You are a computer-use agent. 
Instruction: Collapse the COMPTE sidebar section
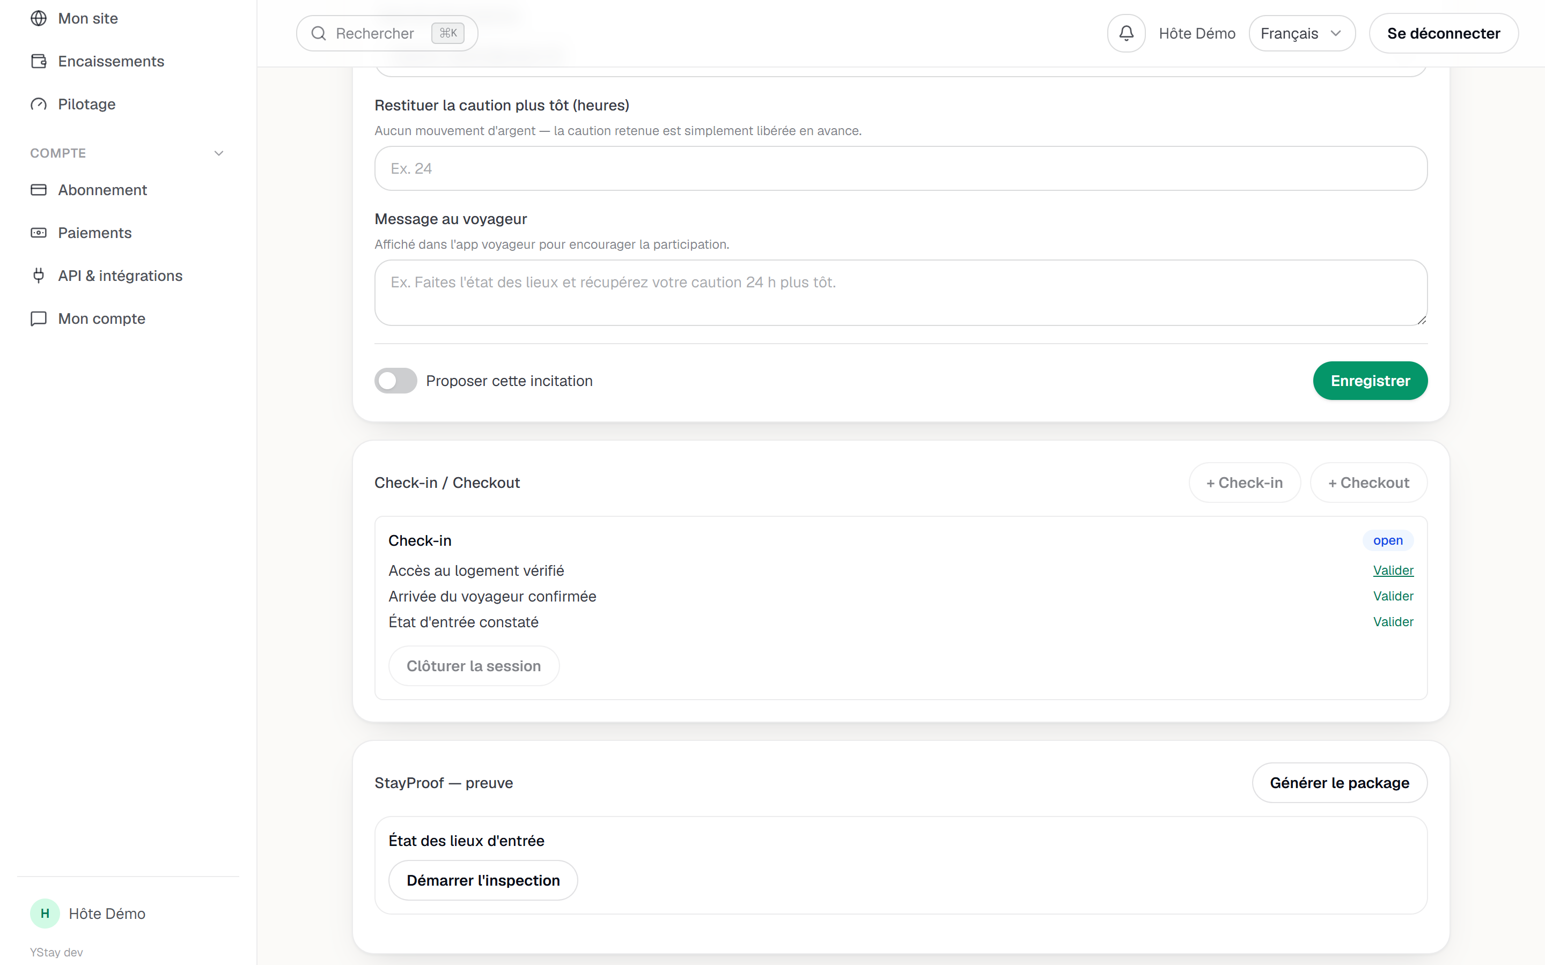click(x=219, y=153)
